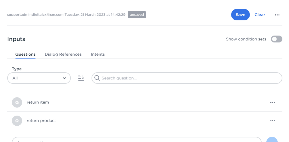The height and width of the screenshot is (142, 289).
Task: Click the new question input box
Action: pos(137,140)
